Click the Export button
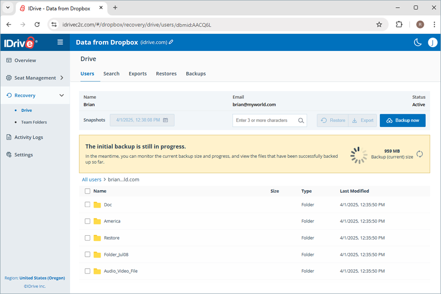 point(363,121)
